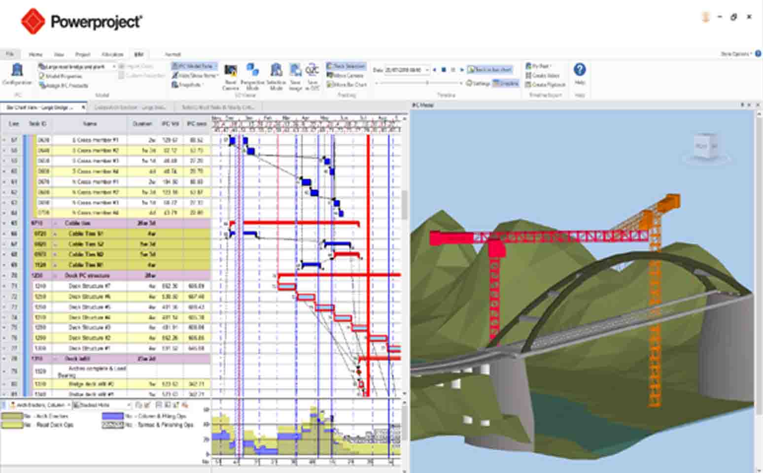The width and height of the screenshot is (763, 473).
Task: Open the Snapshots dropdown
Action: click(187, 85)
